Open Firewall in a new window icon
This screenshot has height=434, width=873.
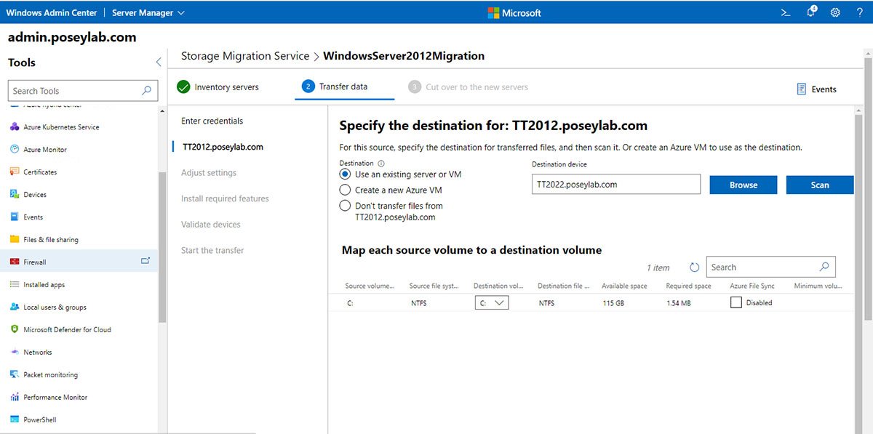(145, 261)
